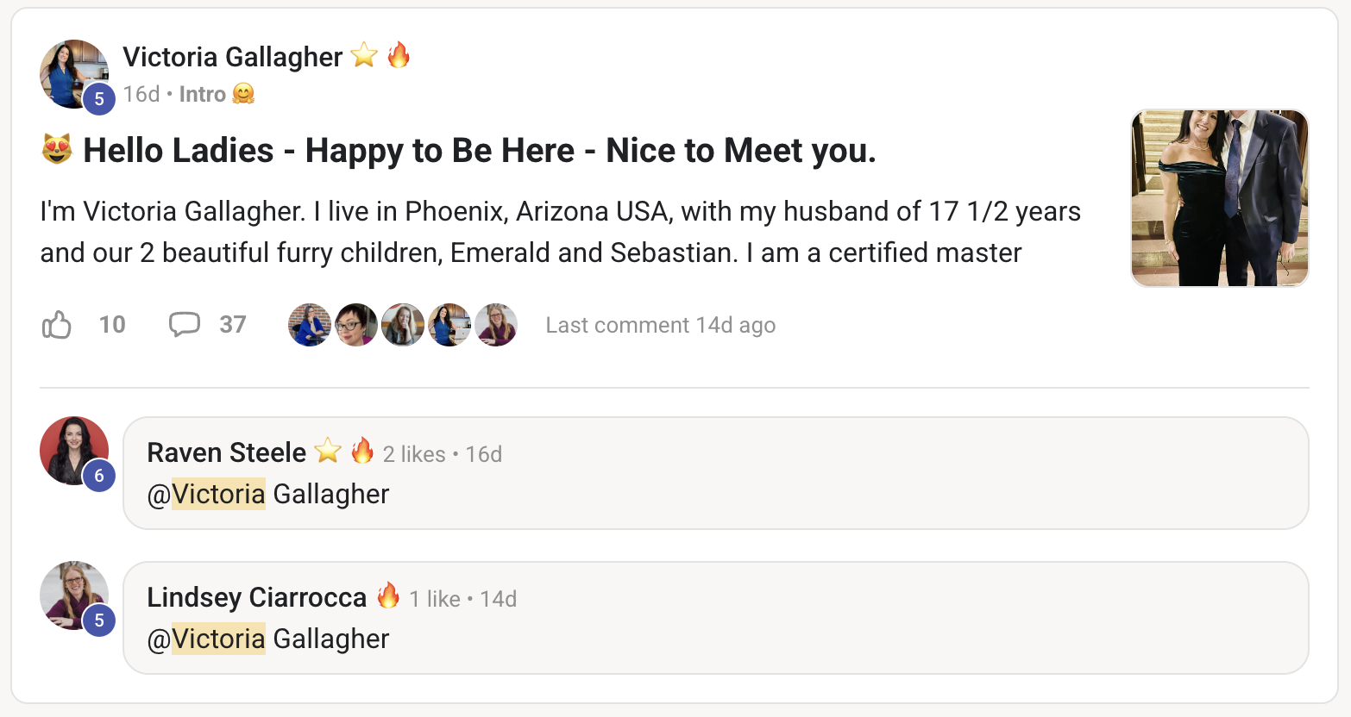Click the first commenter avatar in the row
Image resolution: width=1351 pixels, height=717 pixels.
(310, 325)
